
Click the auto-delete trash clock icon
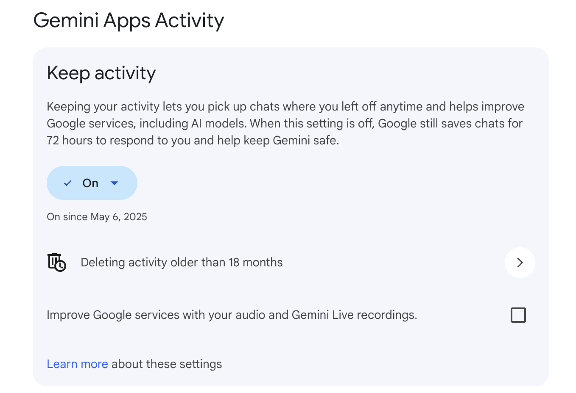click(56, 262)
